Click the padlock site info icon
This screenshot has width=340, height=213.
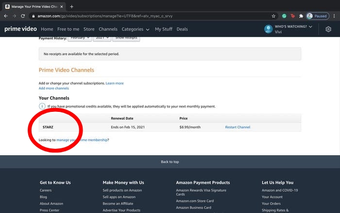pyautogui.click(x=33, y=16)
